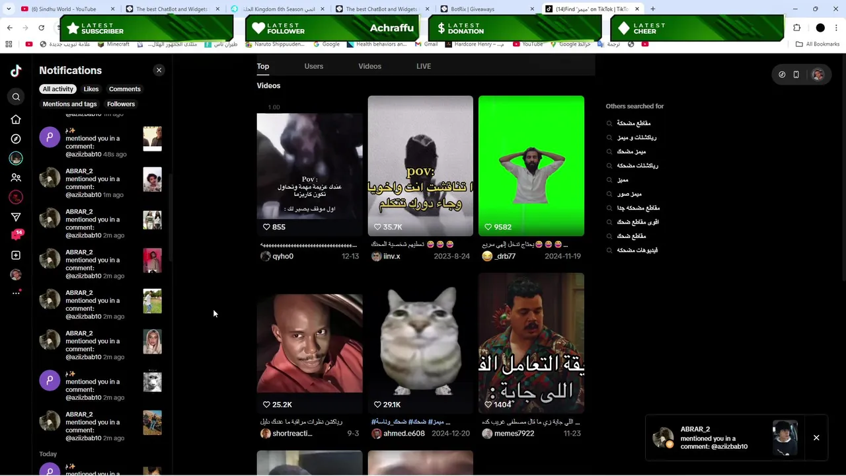Open the Friends icon in the sidebar
The height and width of the screenshot is (476, 846).
click(x=16, y=178)
